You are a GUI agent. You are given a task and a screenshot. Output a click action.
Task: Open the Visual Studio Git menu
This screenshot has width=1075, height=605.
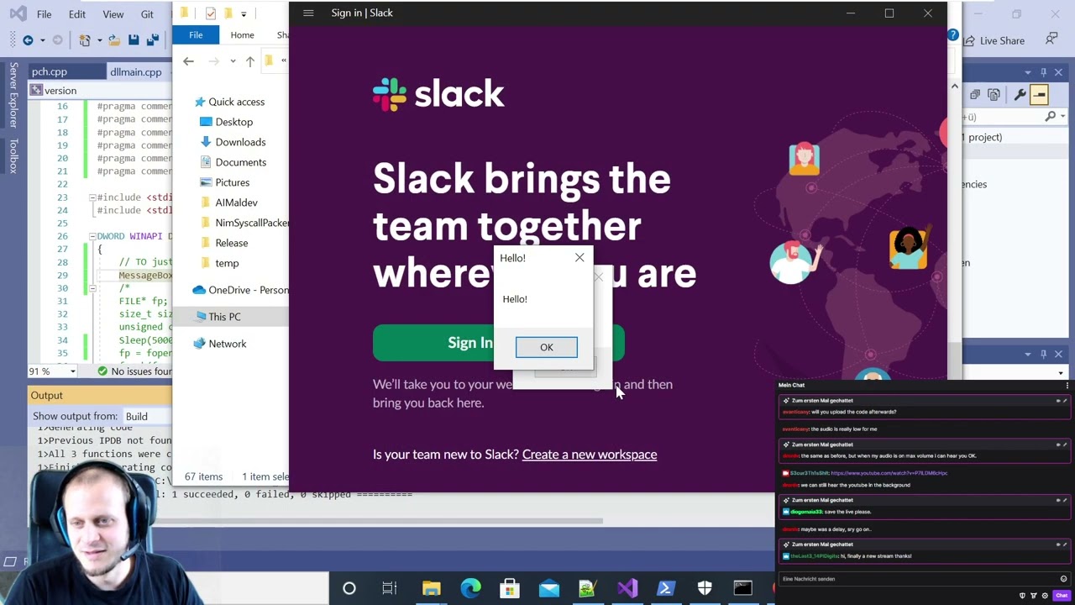point(147,14)
